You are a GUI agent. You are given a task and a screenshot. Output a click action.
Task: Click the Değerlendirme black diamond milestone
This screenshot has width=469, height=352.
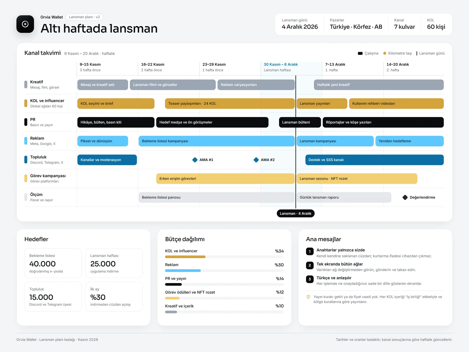[x=405, y=197]
